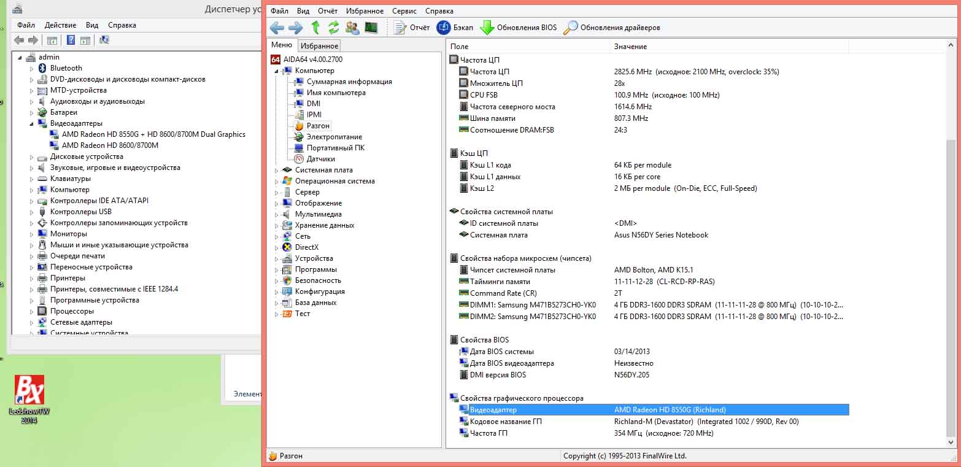Toggle the console tree icon in Device Manager
Screen dimensions: 961x467
click(x=52, y=41)
